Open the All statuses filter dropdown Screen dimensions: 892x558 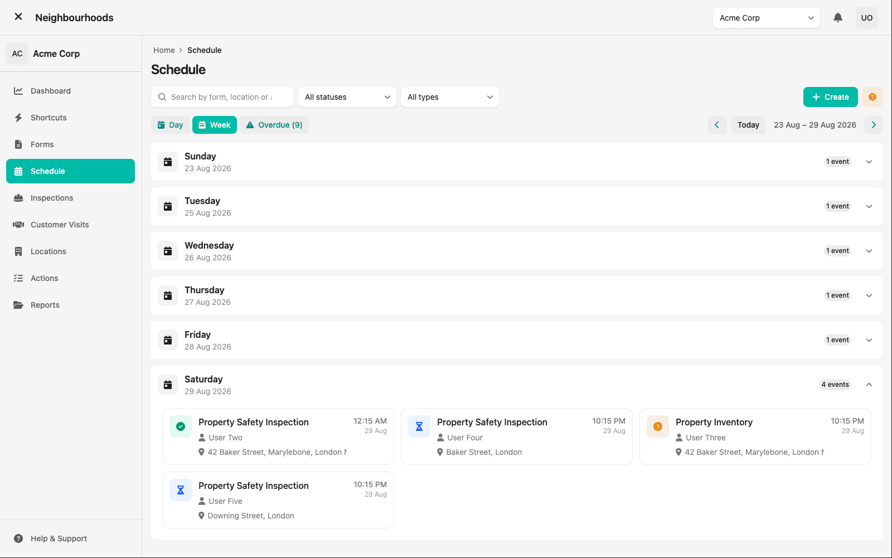point(347,97)
